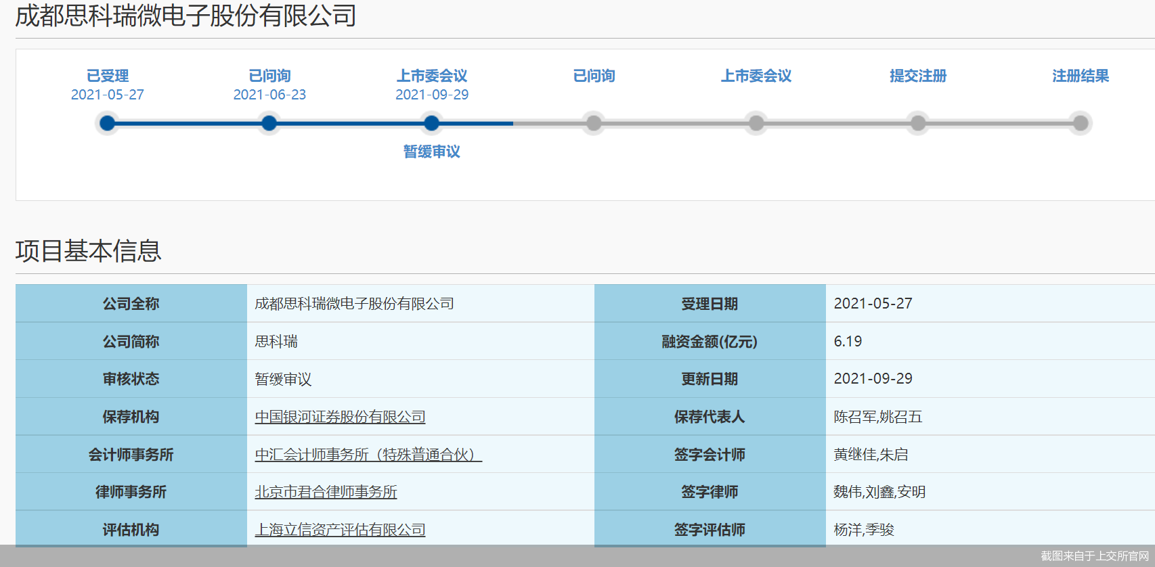Open the 北京市君合律师事务所 link
The width and height of the screenshot is (1155, 567).
tap(326, 492)
